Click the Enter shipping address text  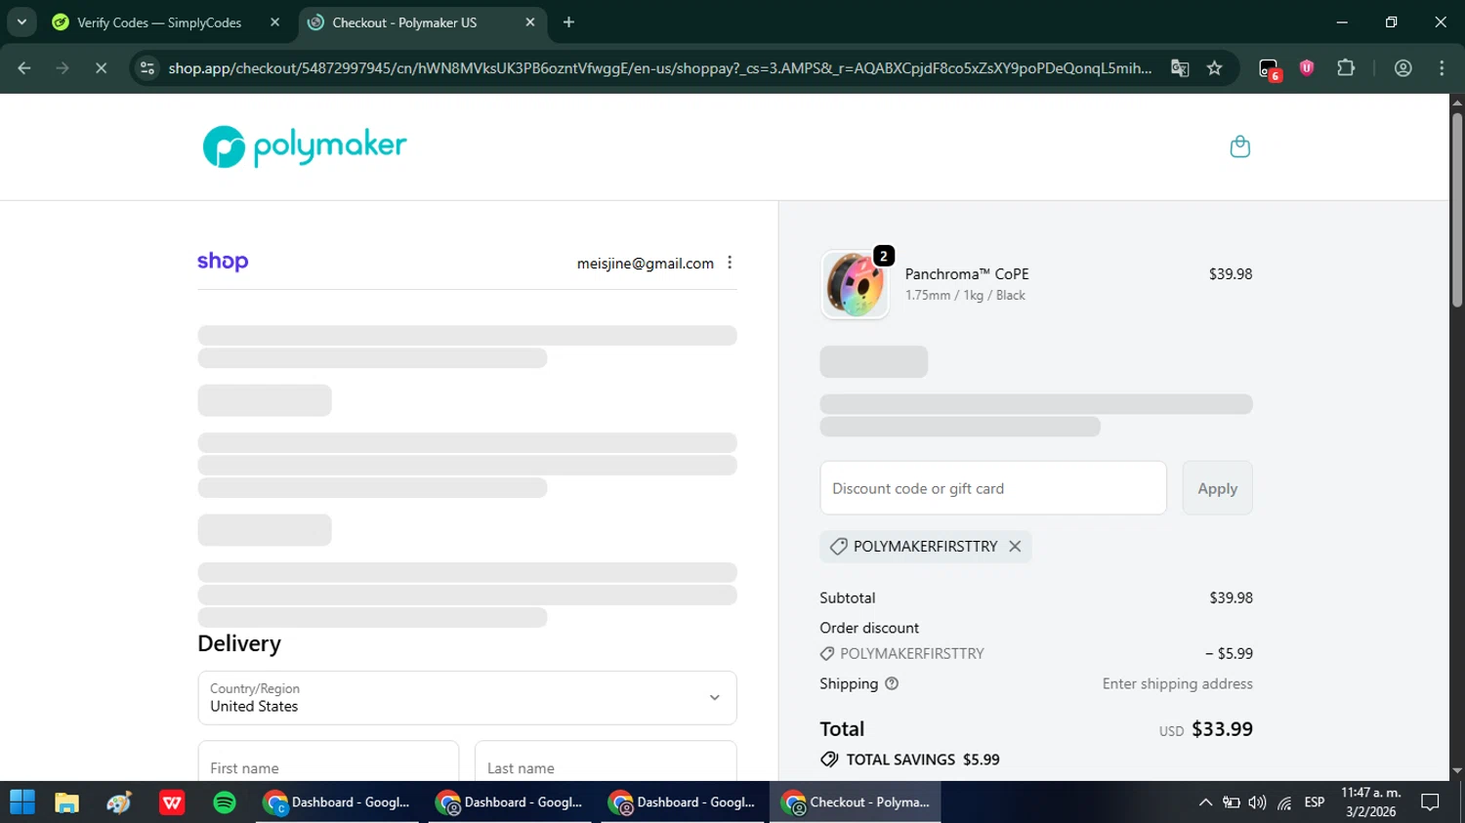click(x=1178, y=683)
